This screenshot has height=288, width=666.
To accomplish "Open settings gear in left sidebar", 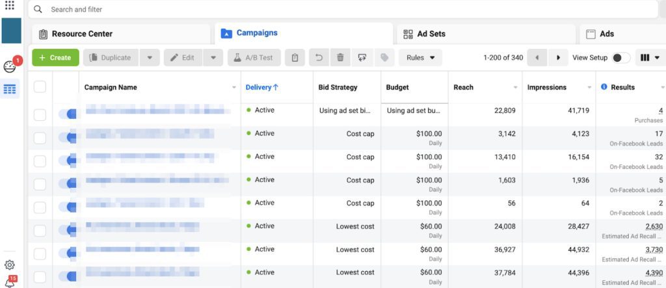I will 10,265.
